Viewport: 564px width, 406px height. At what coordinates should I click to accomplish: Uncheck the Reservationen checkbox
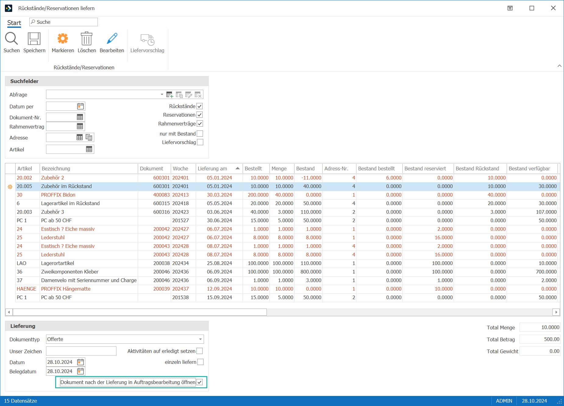tap(200, 115)
